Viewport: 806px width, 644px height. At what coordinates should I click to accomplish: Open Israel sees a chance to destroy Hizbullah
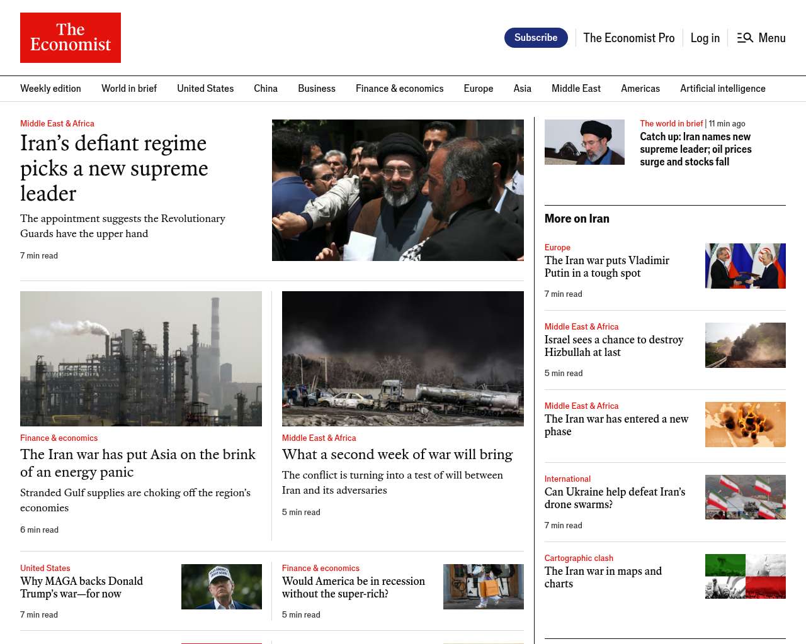(613, 346)
